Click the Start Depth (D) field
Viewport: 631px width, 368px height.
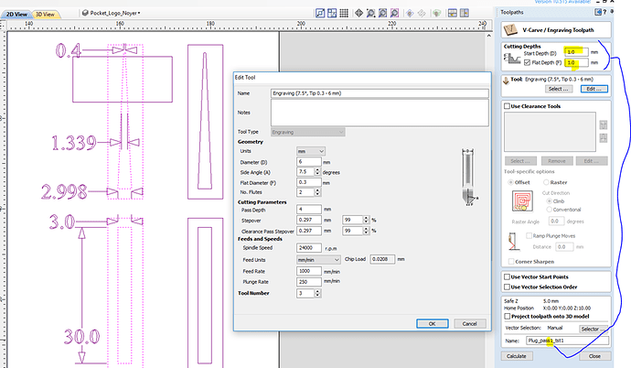tap(576, 52)
